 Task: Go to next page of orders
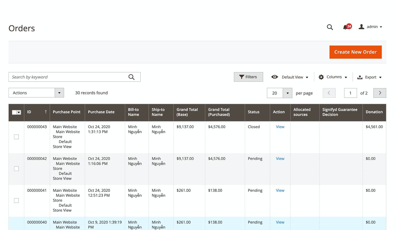click(380, 93)
